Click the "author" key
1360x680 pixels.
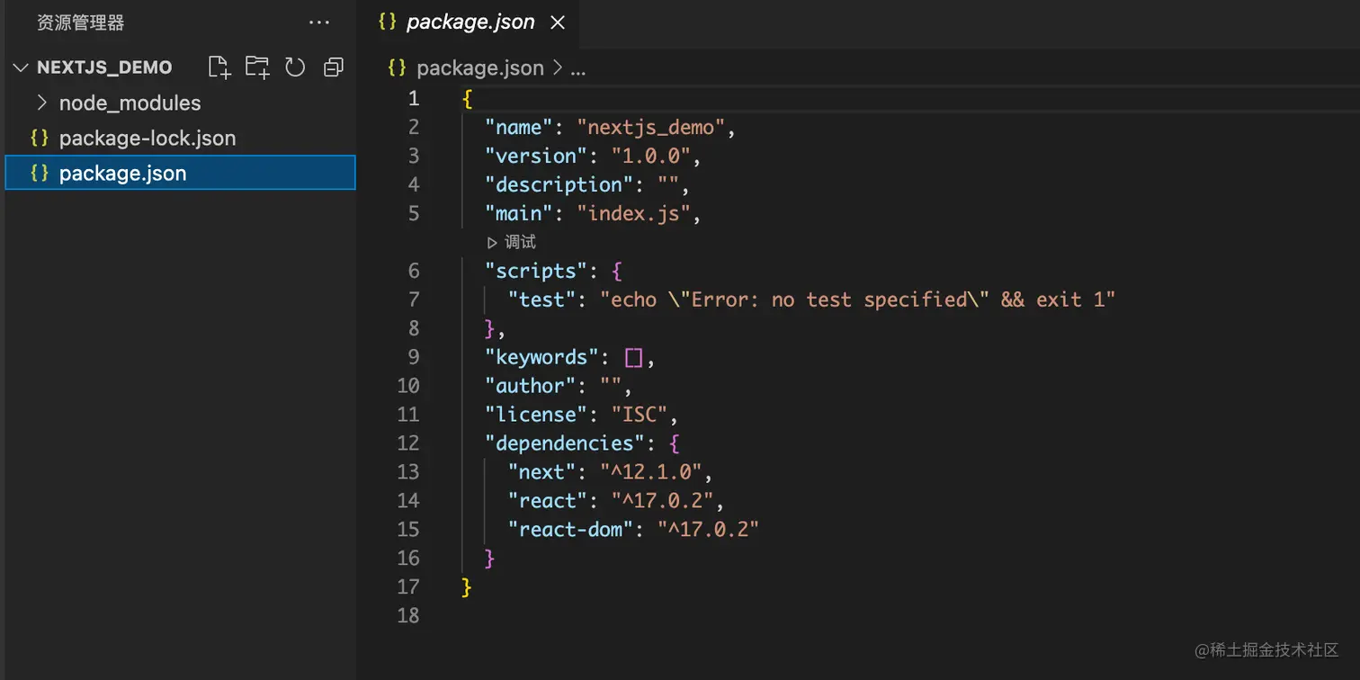click(x=531, y=386)
